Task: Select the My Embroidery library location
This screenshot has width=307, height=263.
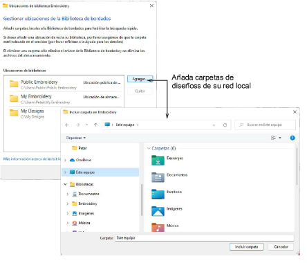Action: coord(65,99)
